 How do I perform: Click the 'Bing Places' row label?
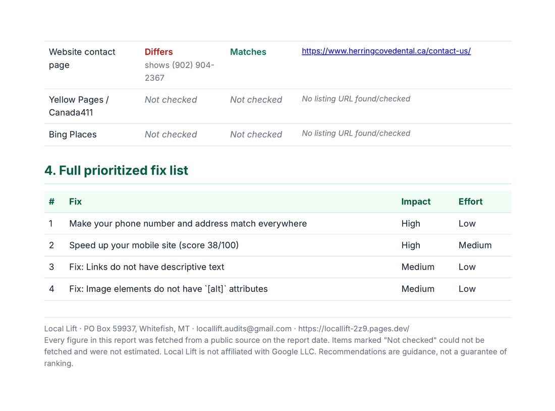click(73, 134)
